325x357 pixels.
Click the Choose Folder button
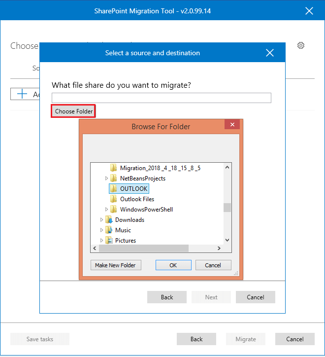[x=74, y=111]
